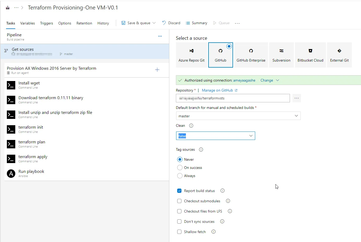Viewport: 361px width, 242px height.
Task: Select the GitHub Enterprise source
Action: coord(251,55)
